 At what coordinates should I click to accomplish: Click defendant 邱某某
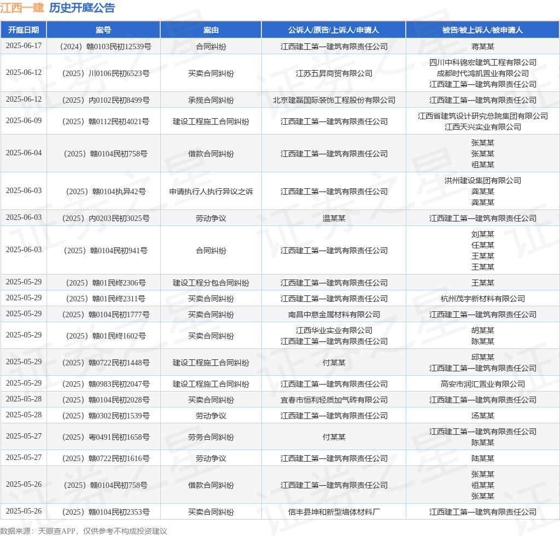482,358
